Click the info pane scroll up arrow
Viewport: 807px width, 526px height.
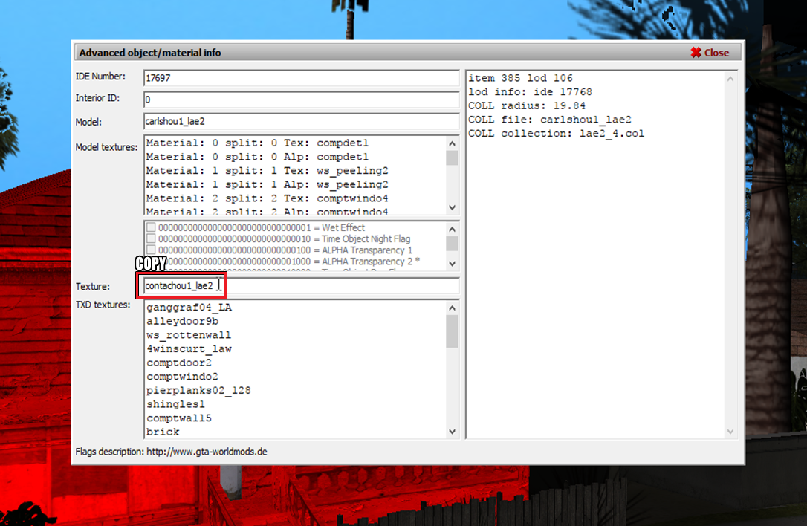click(730, 79)
